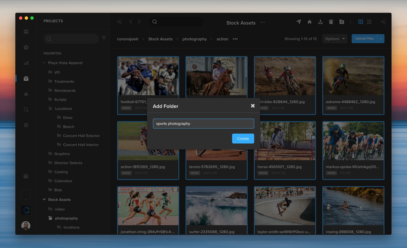
Task: Open the flame icon in left sidebar
Action: point(26,94)
